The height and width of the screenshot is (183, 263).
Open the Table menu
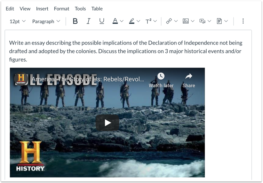[x=97, y=9]
